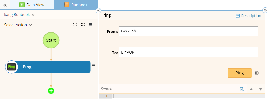The width and height of the screenshot is (267, 99).
Task: Switch to the Data View tab
Action: tap(32, 5)
